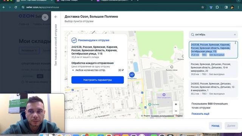
Task: Select the Дятьково, 12-й микрорайон 1 pickup point
Action: coord(213,89)
